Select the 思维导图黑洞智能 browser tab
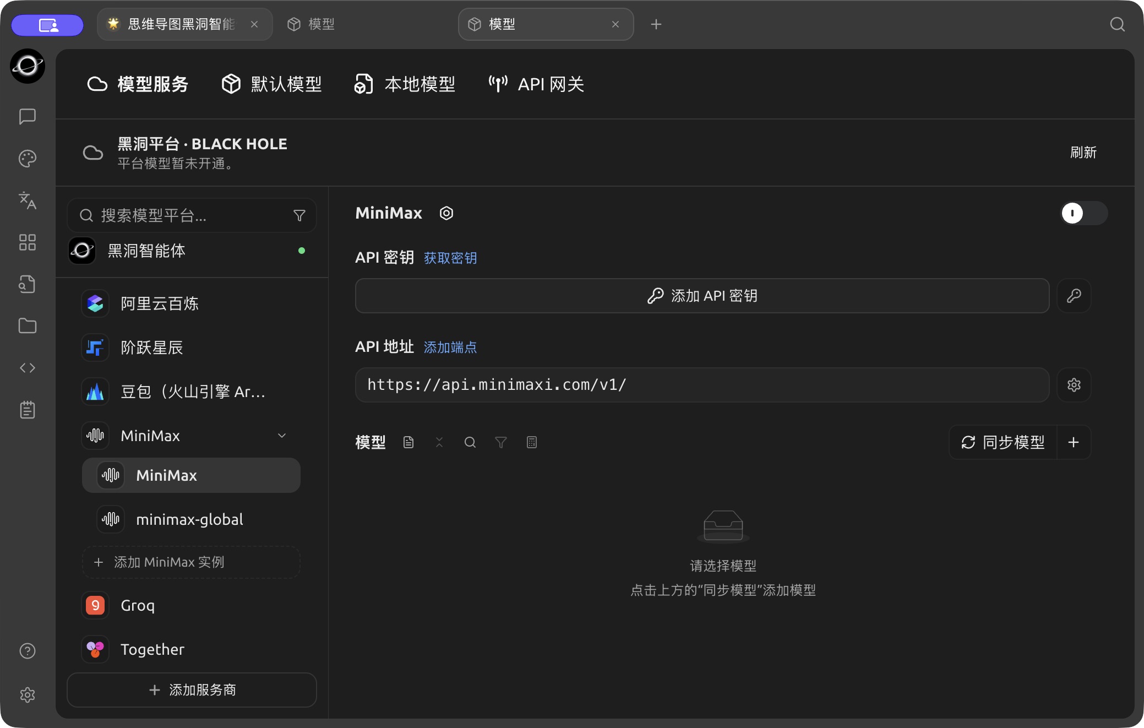 [x=185, y=24]
